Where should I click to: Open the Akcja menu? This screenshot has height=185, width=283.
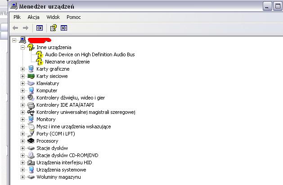(x=33, y=17)
